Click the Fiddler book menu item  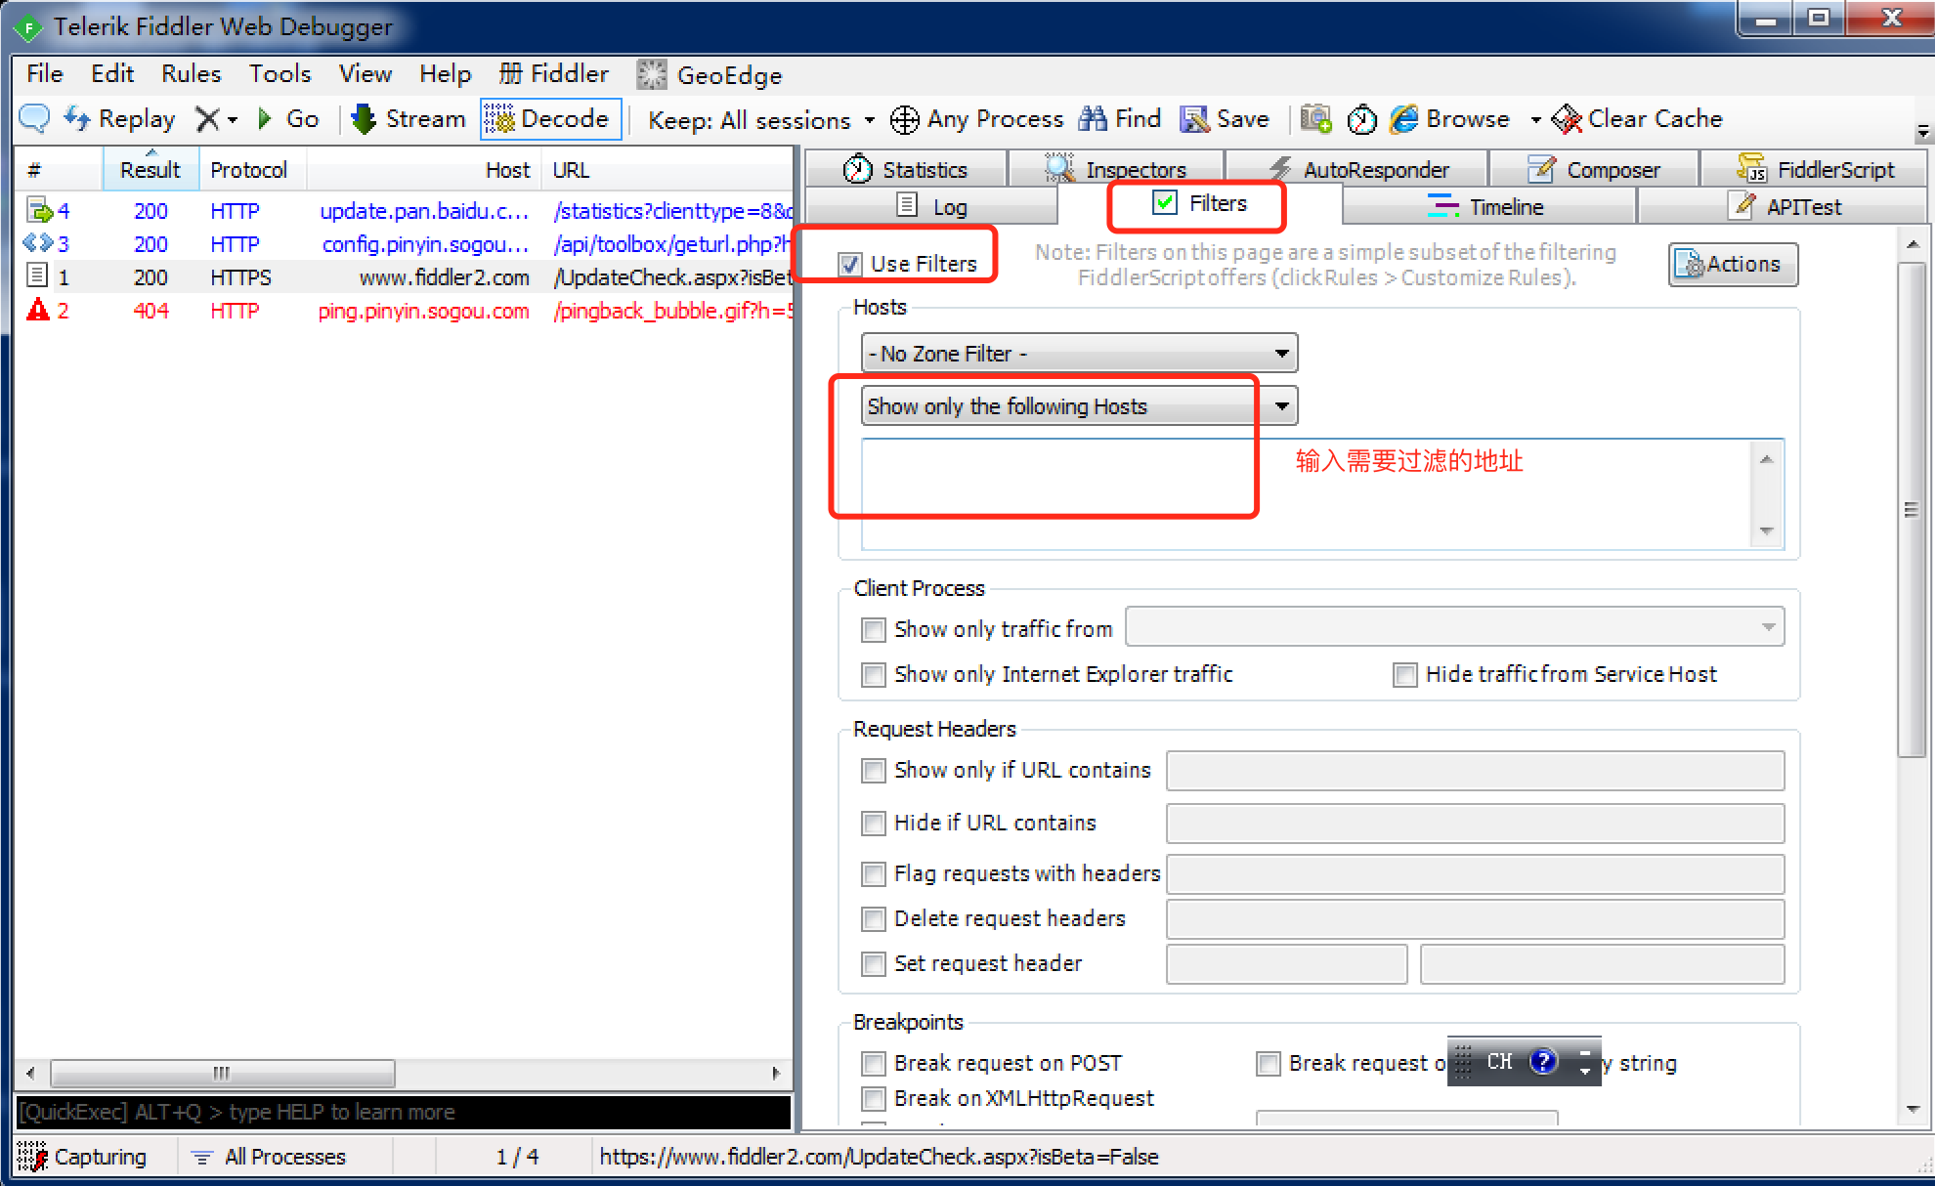[554, 73]
